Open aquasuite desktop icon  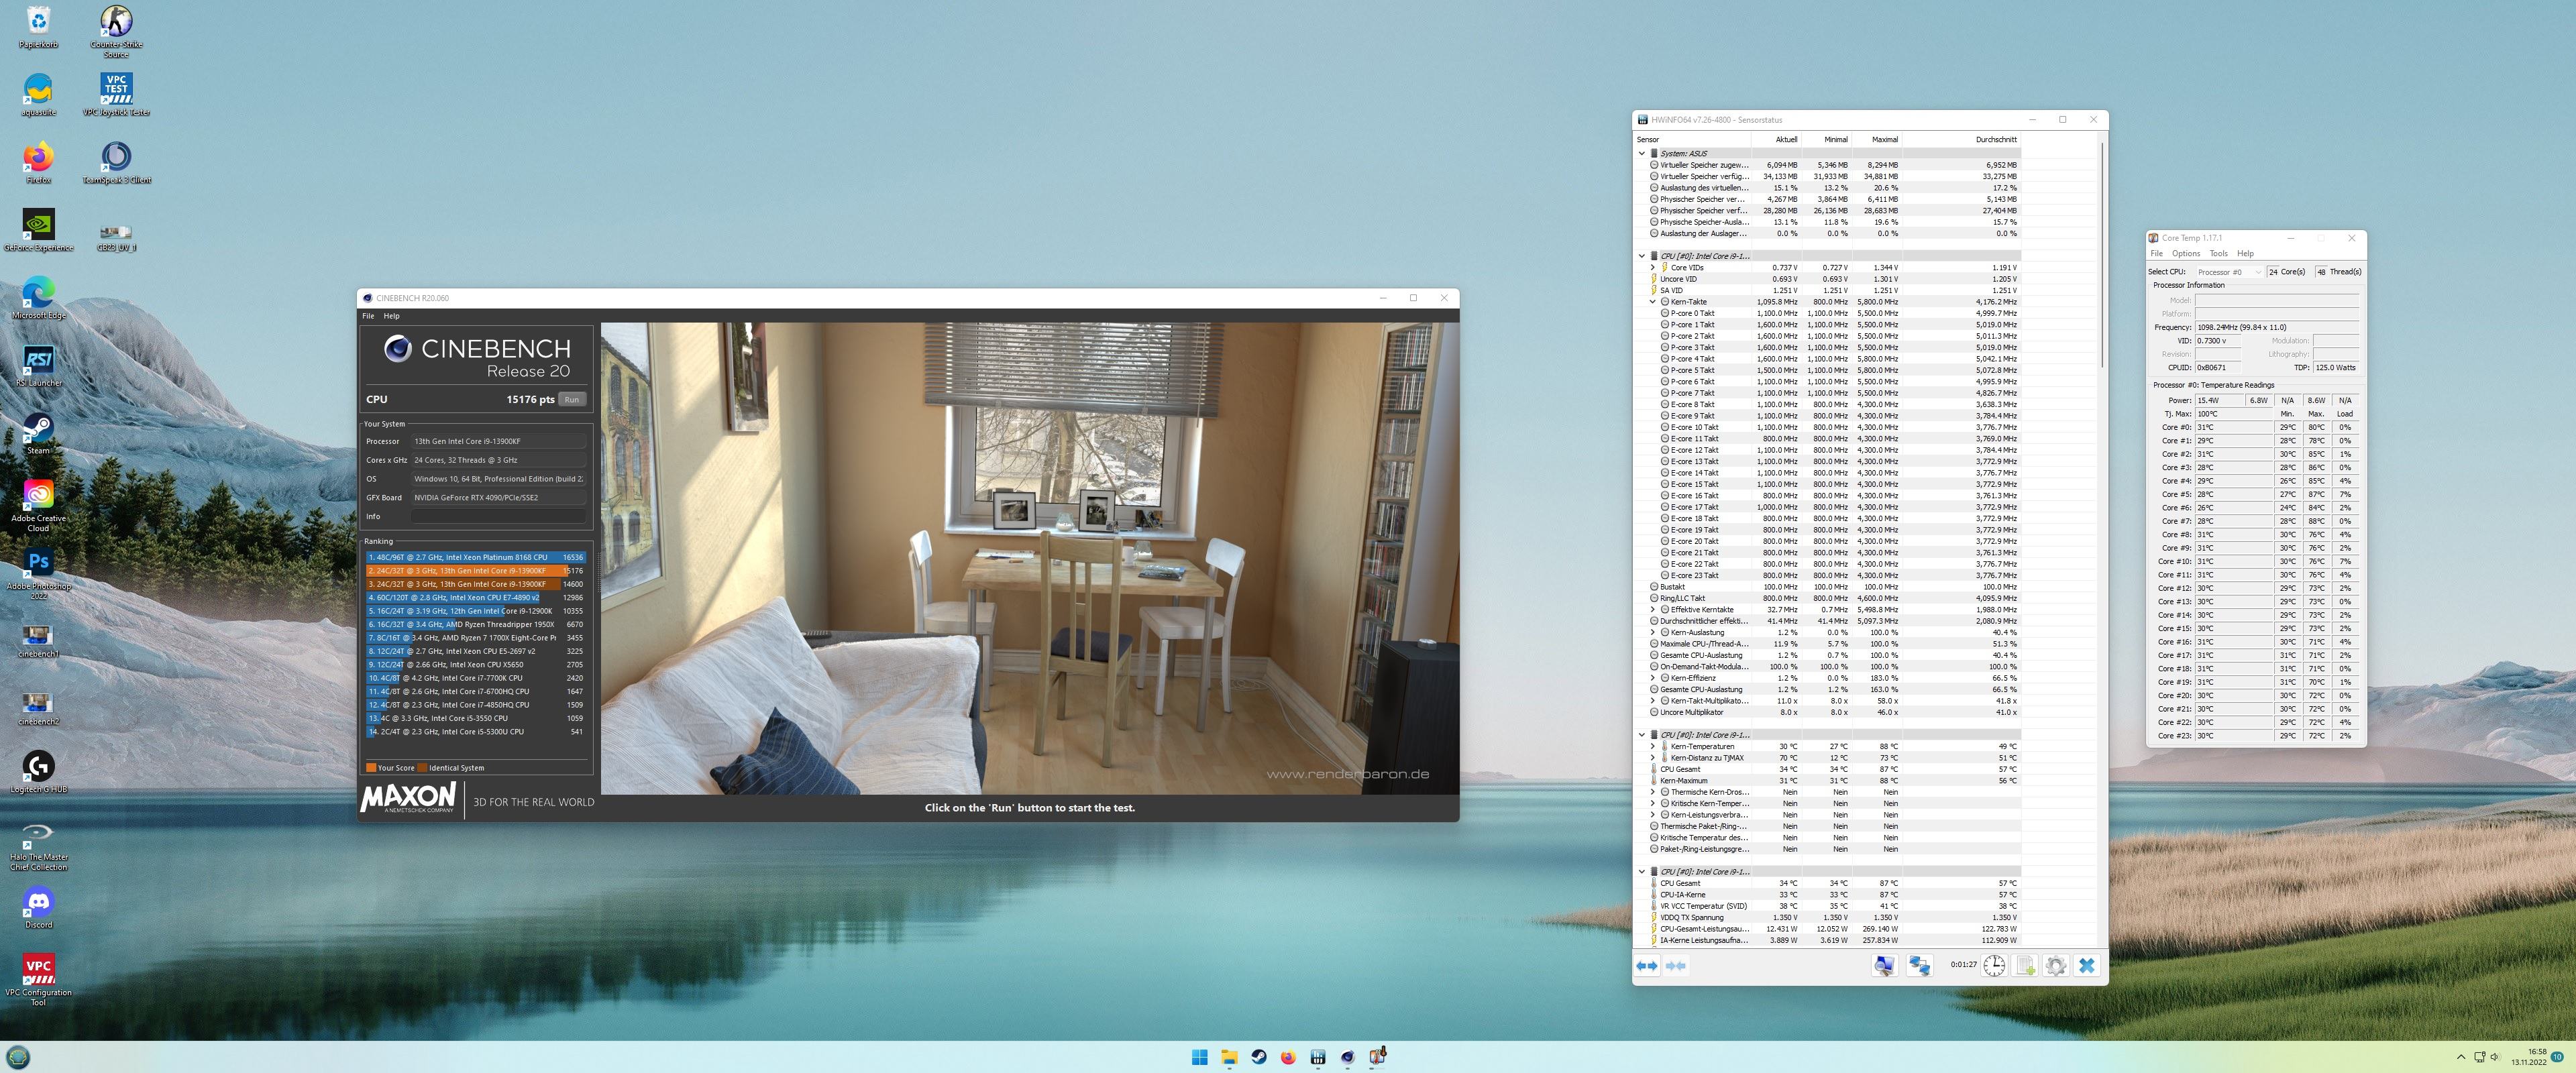click(39, 95)
